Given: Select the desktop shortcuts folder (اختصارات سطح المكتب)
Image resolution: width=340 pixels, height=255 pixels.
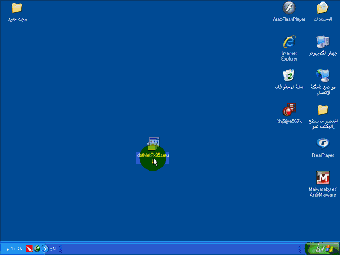Looking at the screenshot, I should (322, 110).
